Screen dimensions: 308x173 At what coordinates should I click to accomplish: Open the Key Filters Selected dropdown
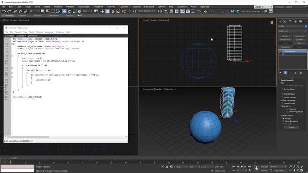coord(278,167)
